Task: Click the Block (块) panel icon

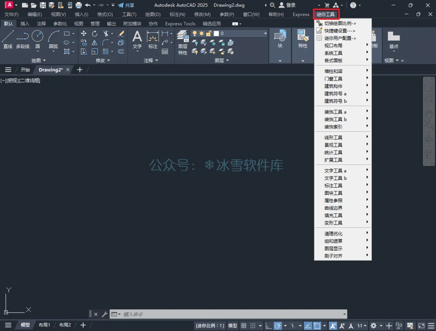Action: pos(280,39)
